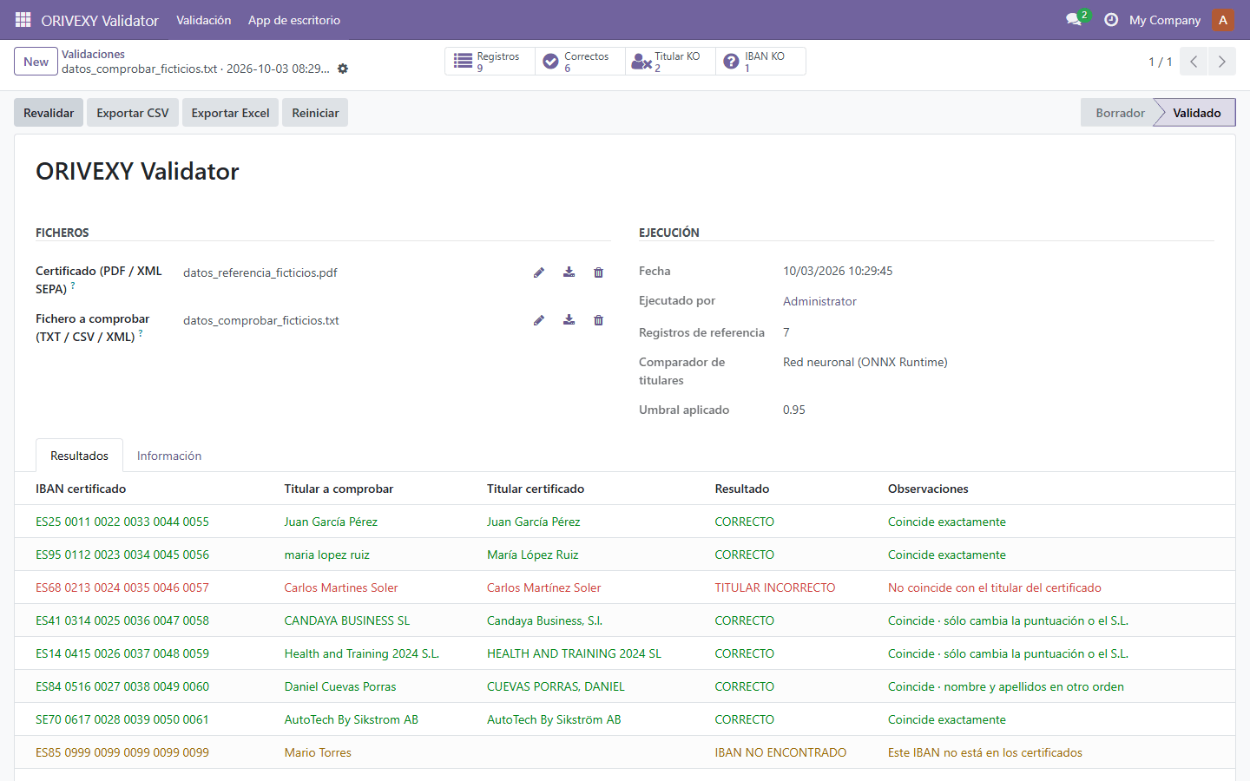
Task: Click Exportar Excel
Action: [x=230, y=113]
